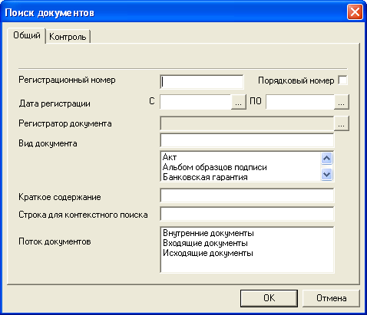Click down arrow in document type list
This screenshot has width=367, height=315.
(326, 175)
